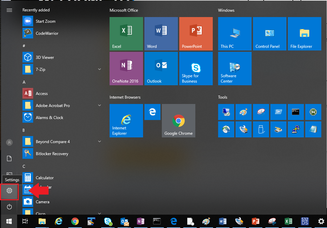The width and height of the screenshot is (327, 228).
Task: Expand the 7-Zip folder chevron
Action: 100,69
